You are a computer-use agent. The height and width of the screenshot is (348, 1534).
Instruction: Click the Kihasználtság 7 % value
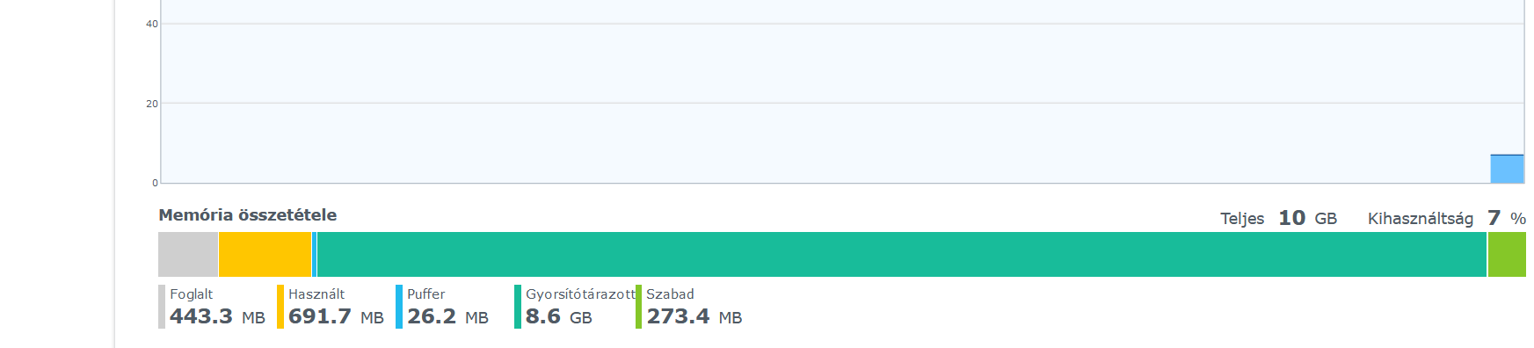1447,218
